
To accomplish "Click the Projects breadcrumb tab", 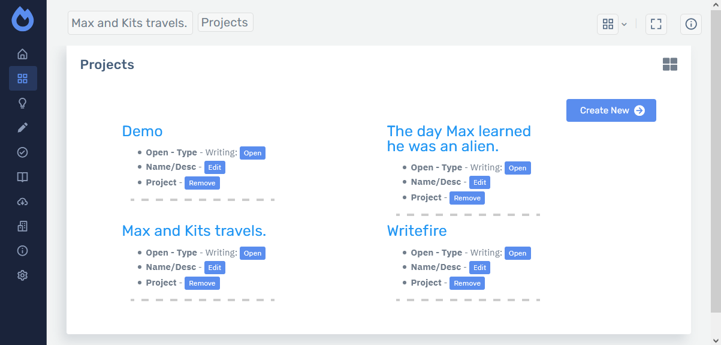I will coord(225,23).
